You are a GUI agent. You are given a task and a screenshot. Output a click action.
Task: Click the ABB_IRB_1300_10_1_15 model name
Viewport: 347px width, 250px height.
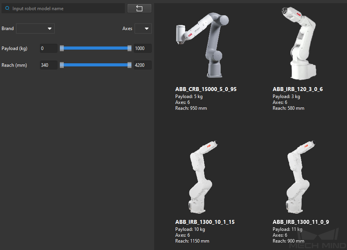click(x=205, y=222)
